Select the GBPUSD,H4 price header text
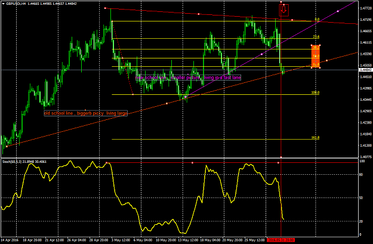The height and width of the screenshot is (244, 373). (41, 4)
